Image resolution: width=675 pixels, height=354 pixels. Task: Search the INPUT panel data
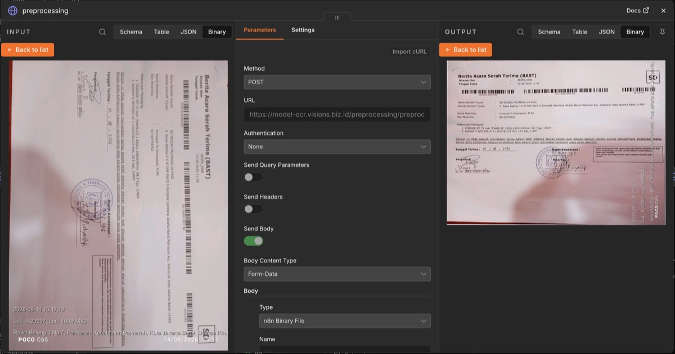(102, 32)
